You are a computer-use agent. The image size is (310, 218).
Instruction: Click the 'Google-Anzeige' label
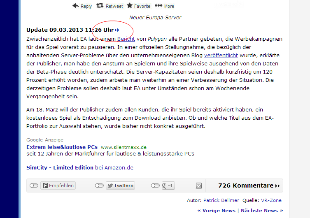45,140
